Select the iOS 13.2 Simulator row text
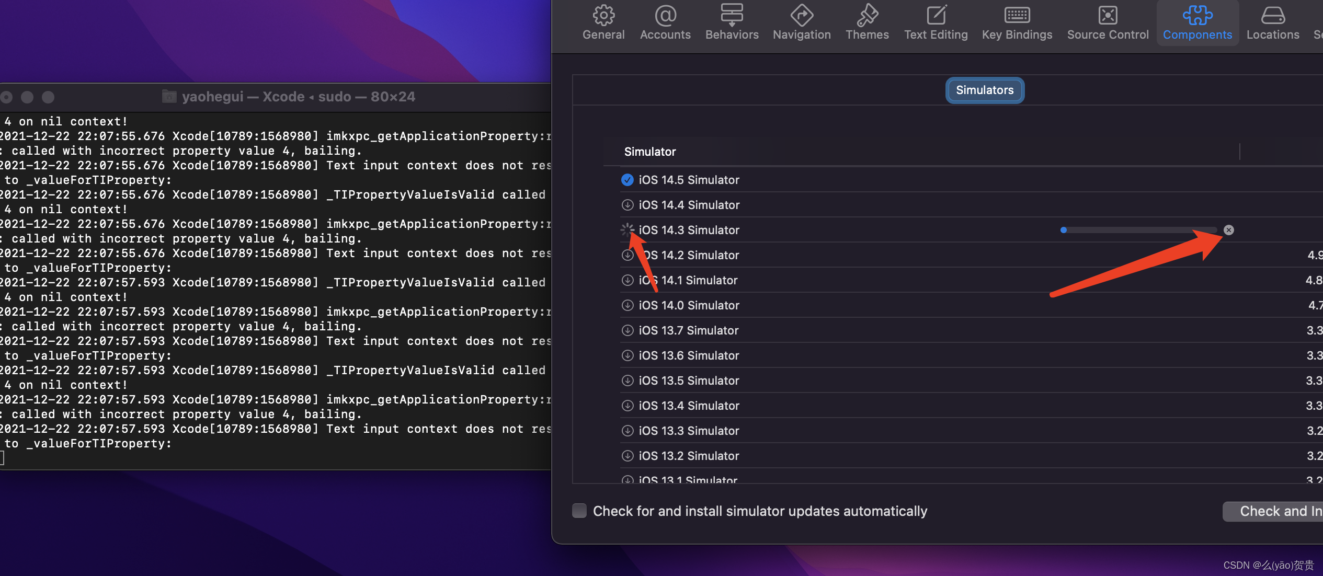1323x576 pixels. [x=689, y=456]
